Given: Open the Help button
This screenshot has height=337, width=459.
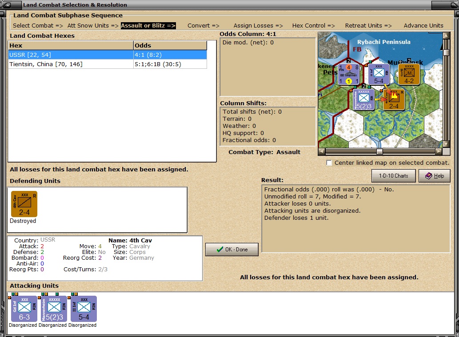Looking at the screenshot, I should tap(435, 176).
